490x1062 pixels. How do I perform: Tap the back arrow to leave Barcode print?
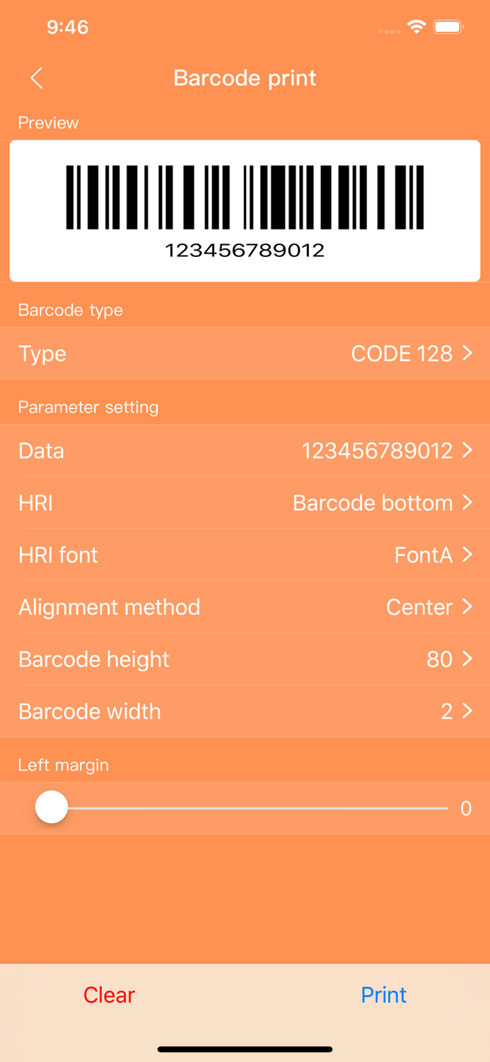click(35, 78)
